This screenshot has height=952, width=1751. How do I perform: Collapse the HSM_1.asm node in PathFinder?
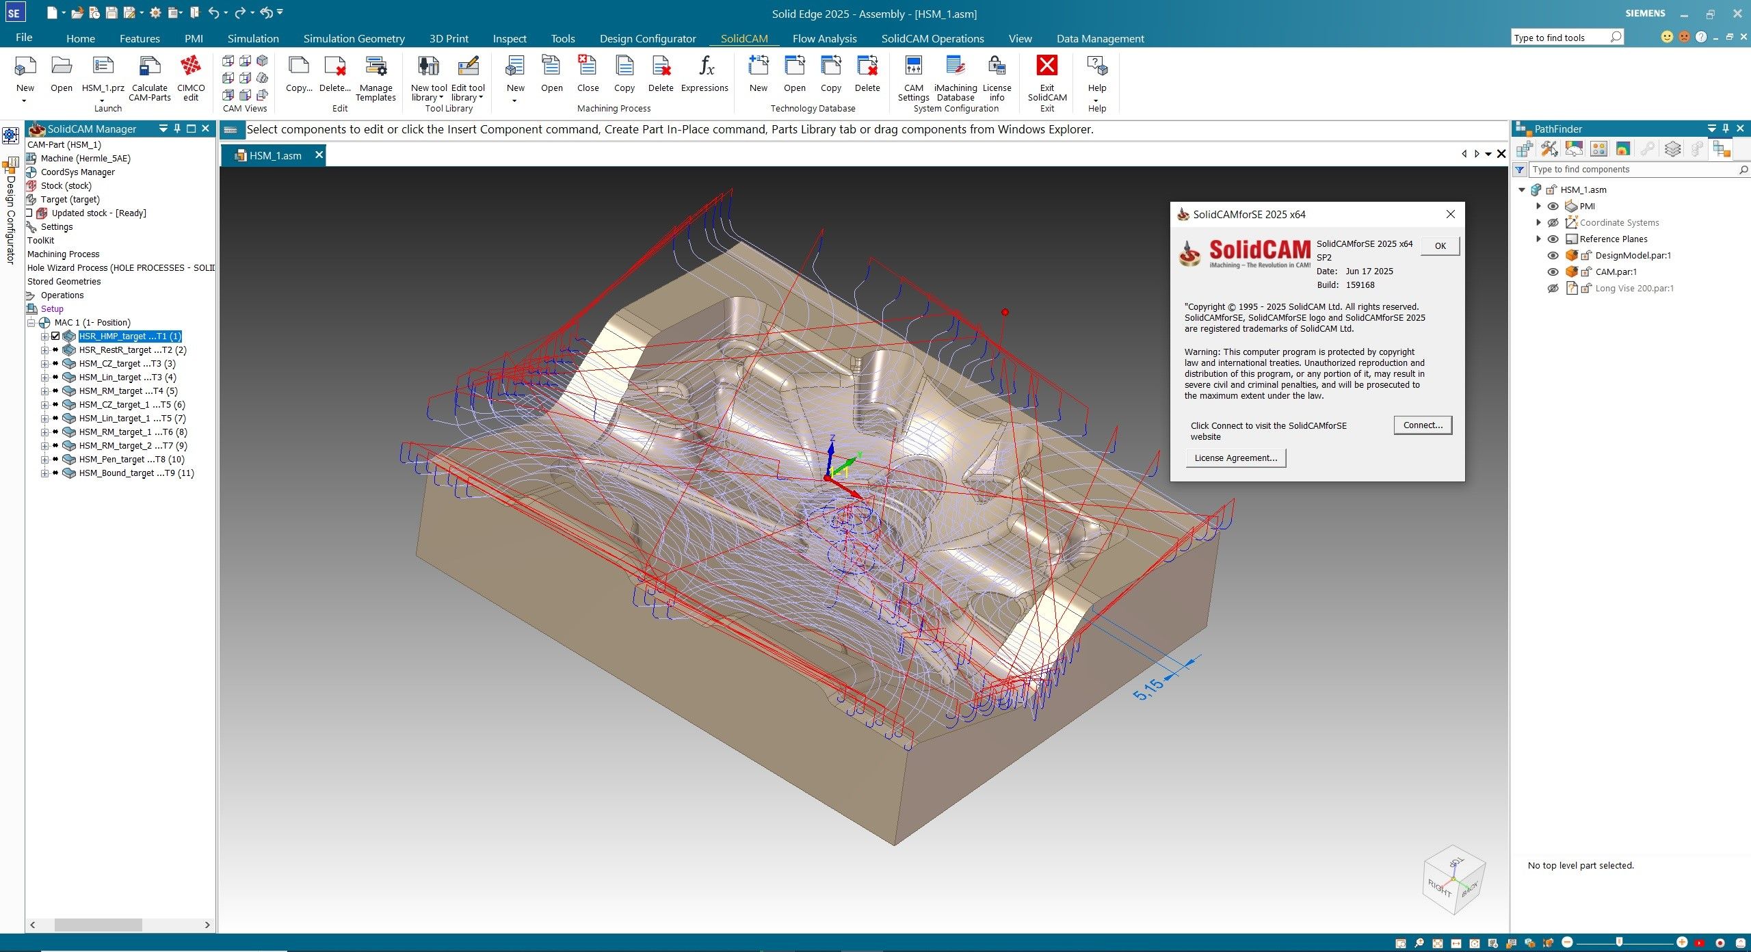click(x=1522, y=189)
